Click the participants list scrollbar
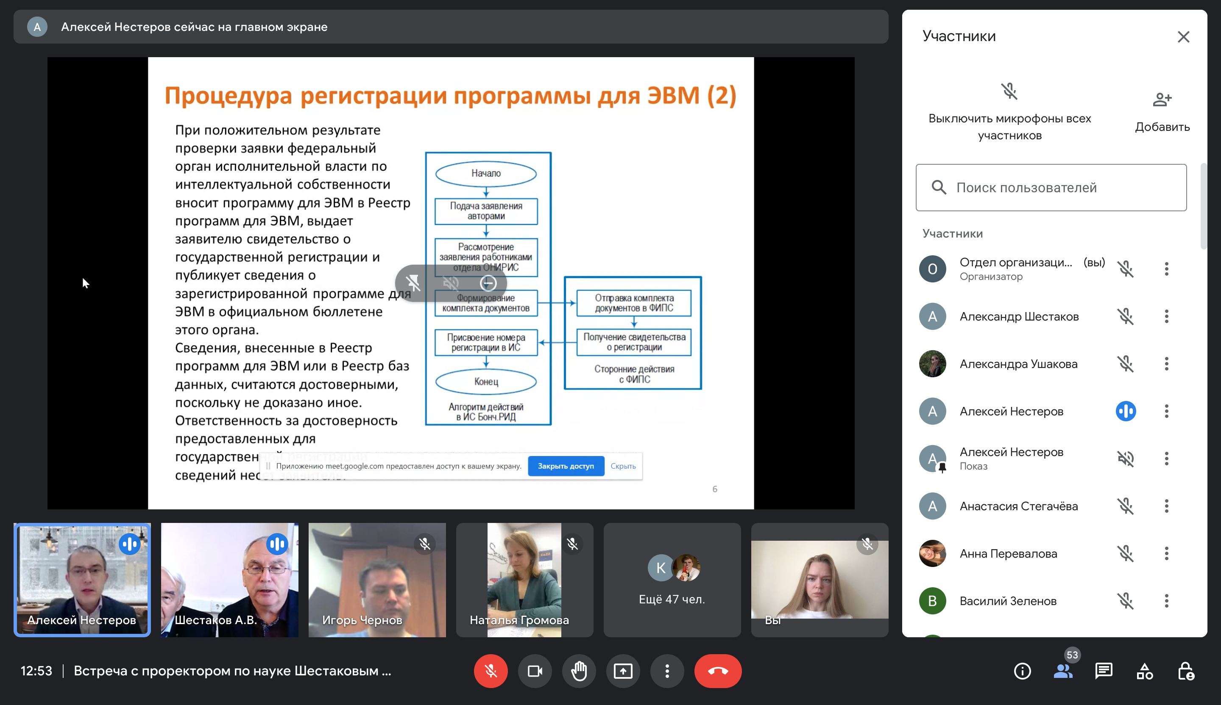1221x705 pixels. tap(1203, 206)
